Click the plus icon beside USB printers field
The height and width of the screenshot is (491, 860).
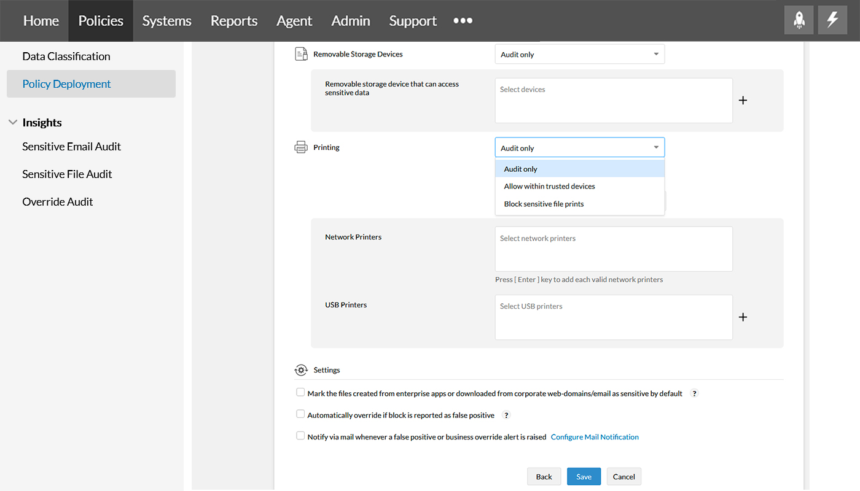coord(743,317)
